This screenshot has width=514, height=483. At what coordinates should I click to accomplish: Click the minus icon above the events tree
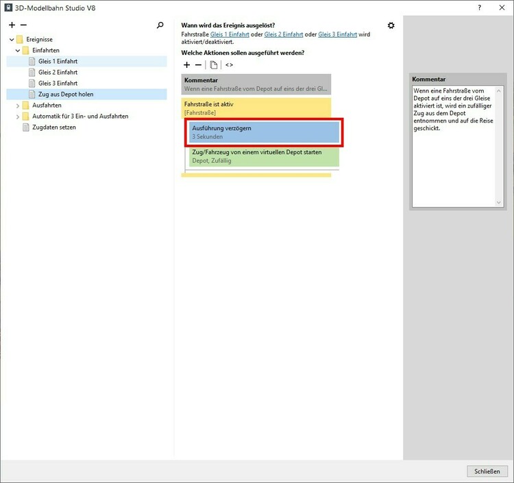click(23, 25)
